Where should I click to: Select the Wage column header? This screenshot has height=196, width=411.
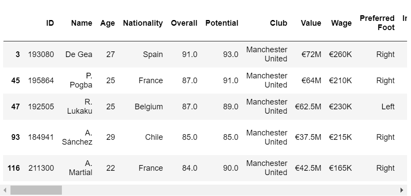pos(341,23)
